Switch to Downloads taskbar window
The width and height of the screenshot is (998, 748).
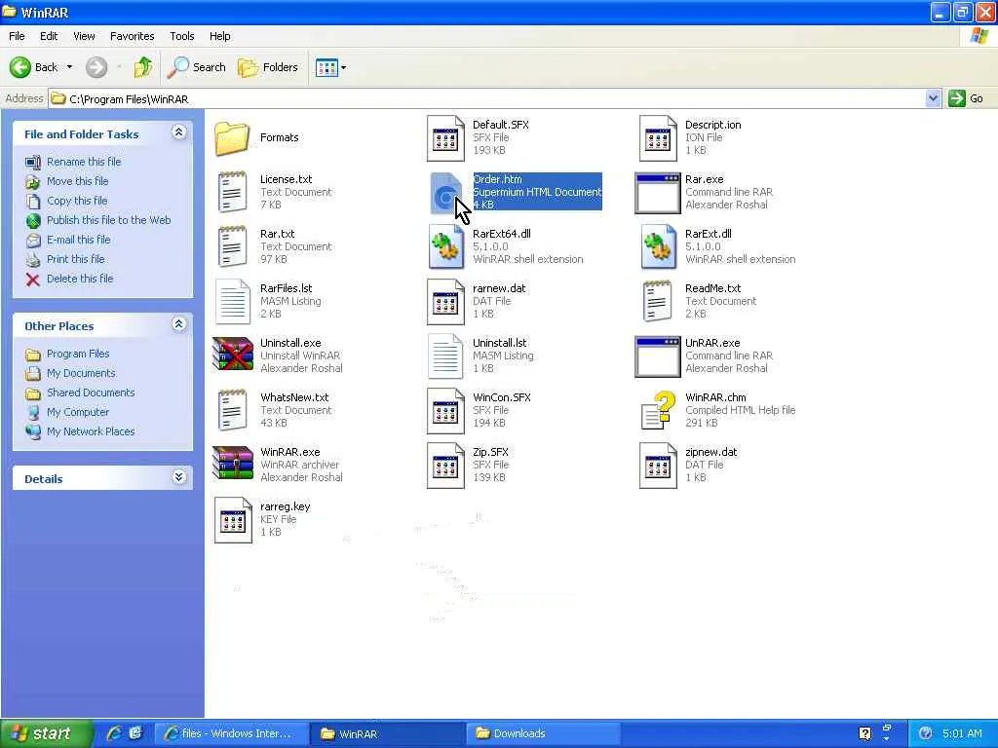[x=542, y=734]
